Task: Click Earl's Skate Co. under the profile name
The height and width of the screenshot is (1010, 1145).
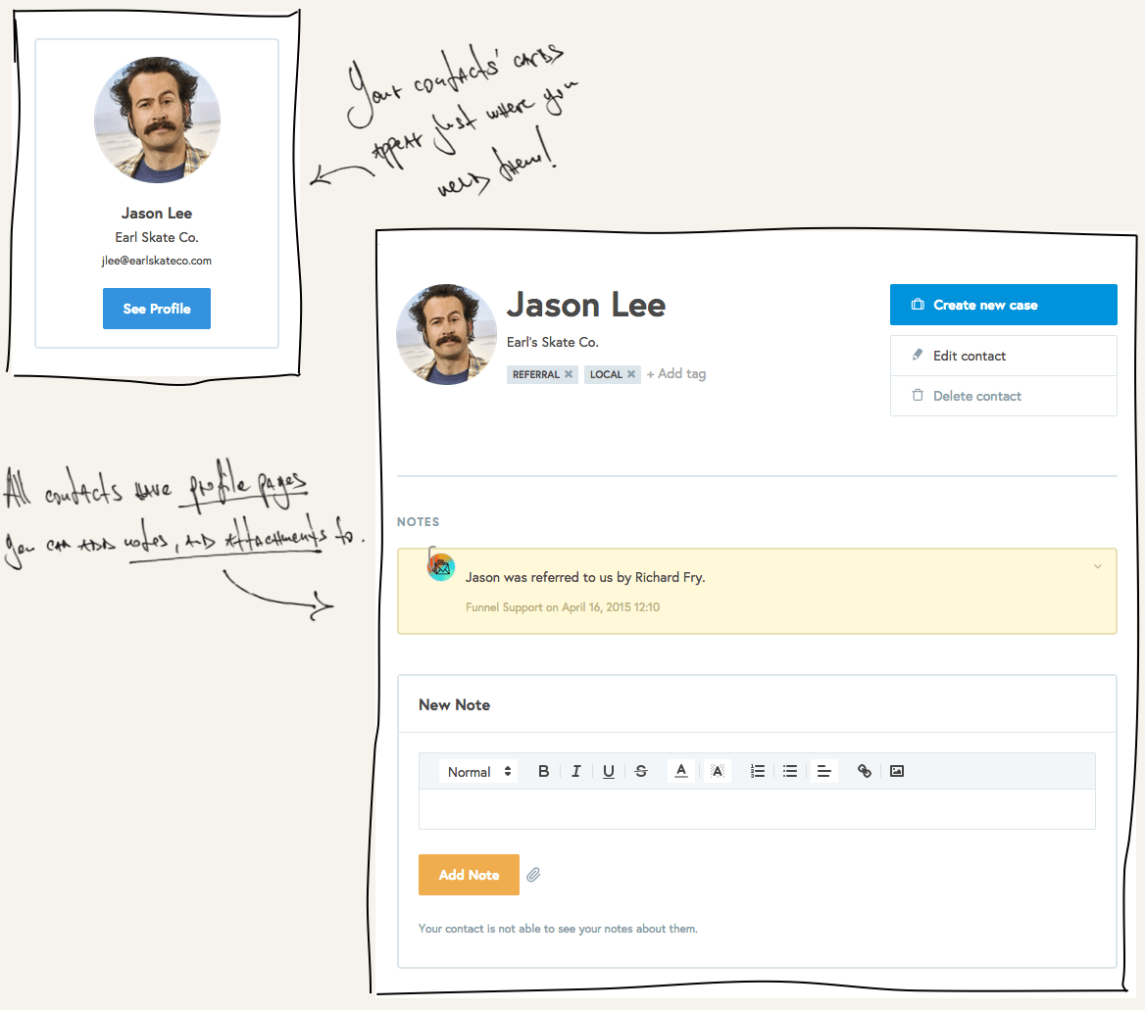Action: point(553,342)
